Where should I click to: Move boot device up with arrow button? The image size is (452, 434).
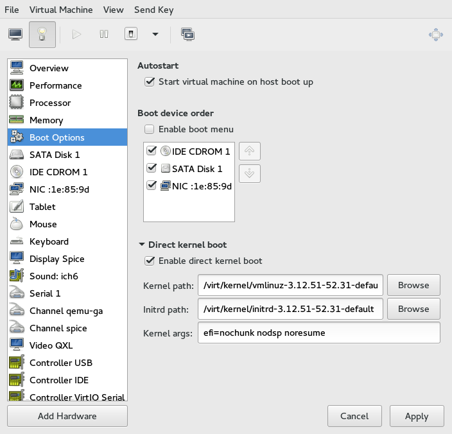(x=250, y=152)
